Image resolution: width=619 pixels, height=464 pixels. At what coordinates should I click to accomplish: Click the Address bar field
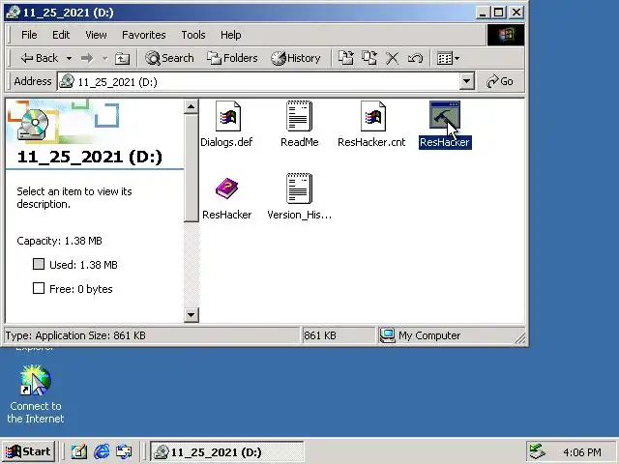[x=266, y=81]
